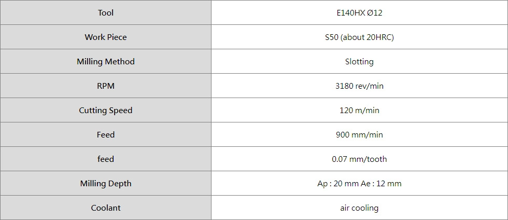
Task: Select the air cooling value
Action: tap(359, 208)
